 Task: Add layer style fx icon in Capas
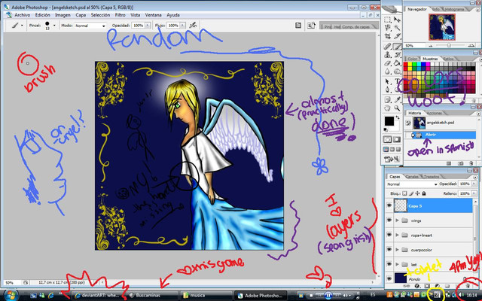417,286
